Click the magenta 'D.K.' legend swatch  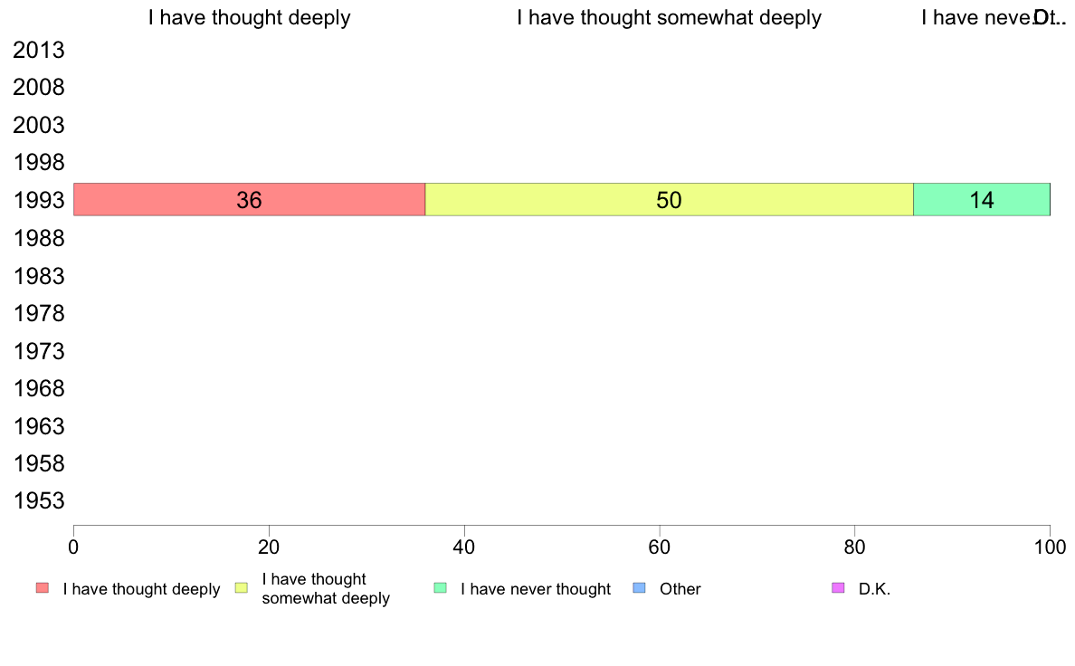(x=838, y=588)
